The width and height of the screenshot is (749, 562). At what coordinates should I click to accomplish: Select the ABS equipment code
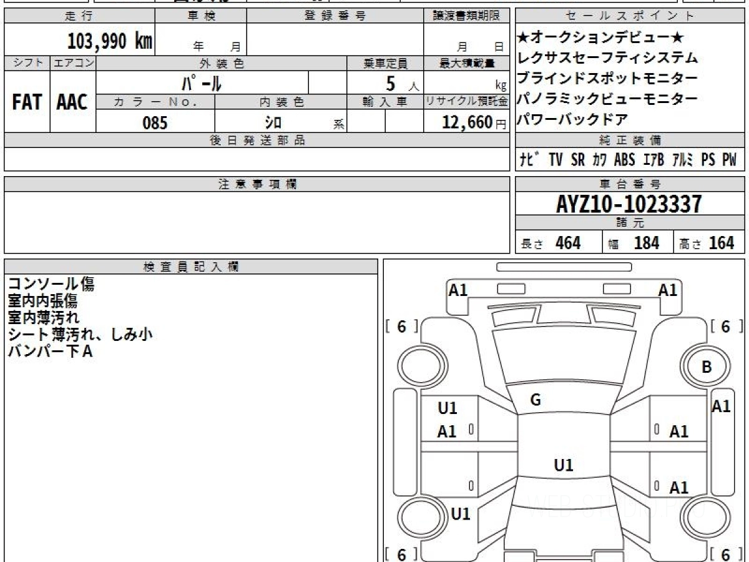(625, 160)
